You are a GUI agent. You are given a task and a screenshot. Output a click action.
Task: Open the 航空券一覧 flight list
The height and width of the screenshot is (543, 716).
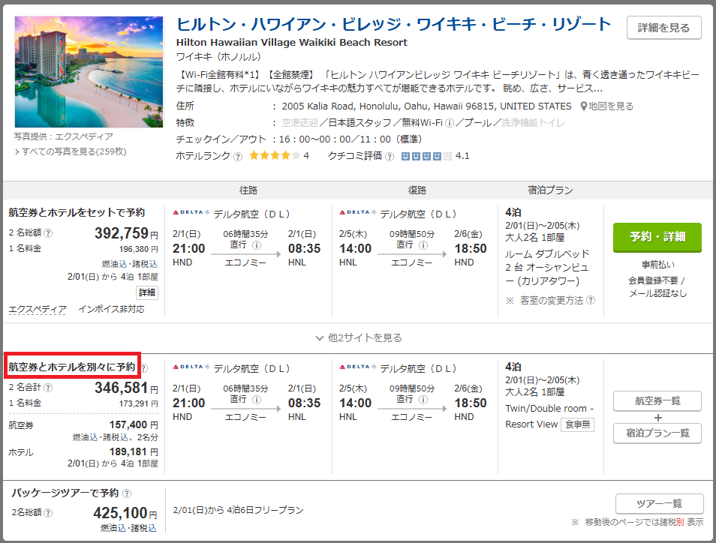click(657, 401)
